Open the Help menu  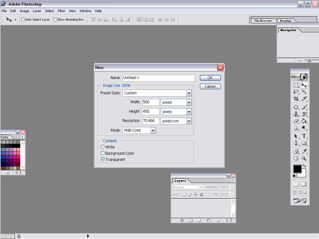tap(98, 11)
